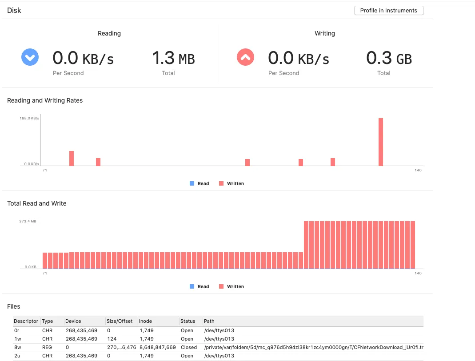Click the Written legend swatch under Total Read and Write
The width and height of the screenshot is (475, 361).
pyautogui.click(x=221, y=286)
